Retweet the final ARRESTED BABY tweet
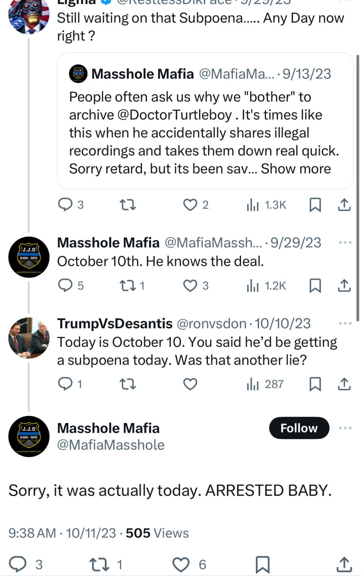 99,564
